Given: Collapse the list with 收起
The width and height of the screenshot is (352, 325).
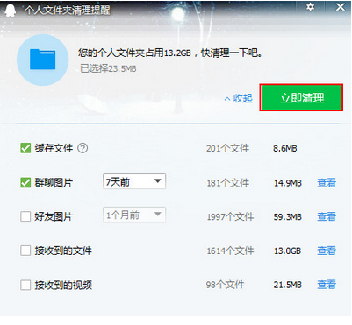Looking at the screenshot, I should pyautogui.click(x=238, y=98).
